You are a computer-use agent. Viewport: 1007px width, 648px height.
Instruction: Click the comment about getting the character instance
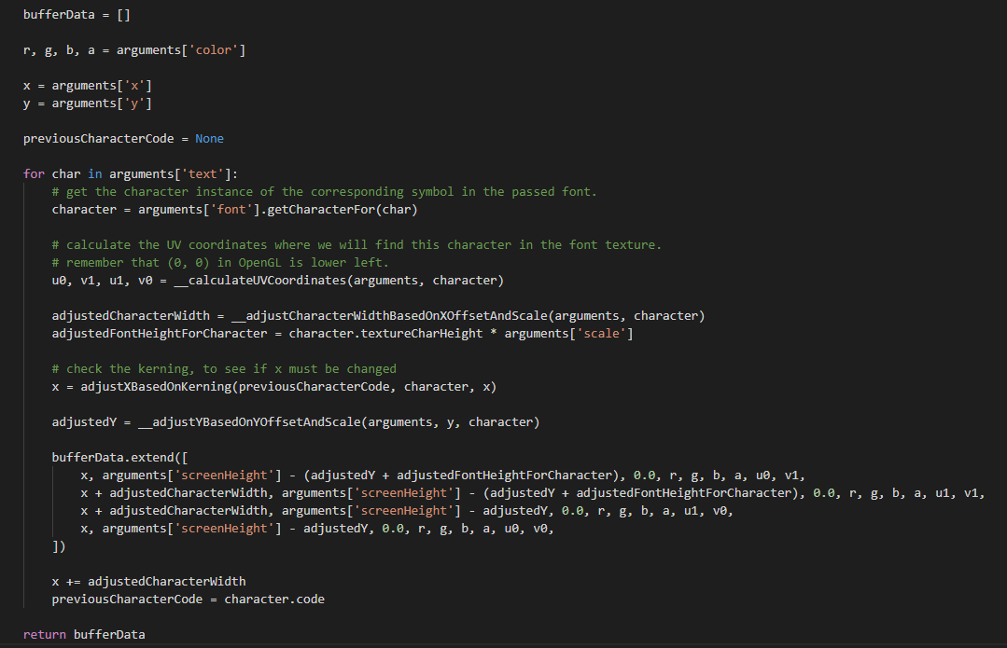pos(325,192)
